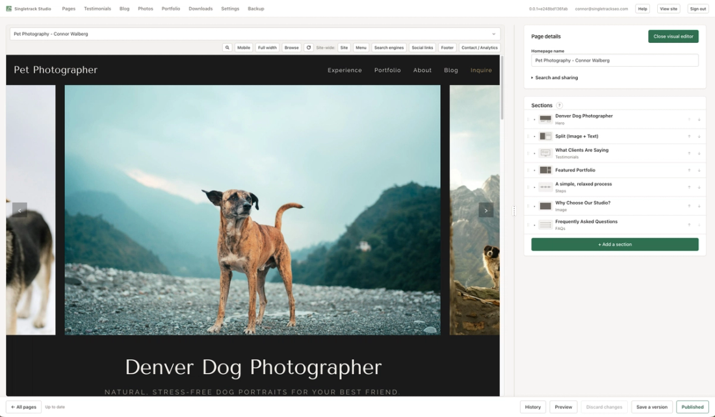This screenshot has width=715, height=417.
Task: Focus the Homepage name input field
Action: pyautogui.click(x=615, y=60)
